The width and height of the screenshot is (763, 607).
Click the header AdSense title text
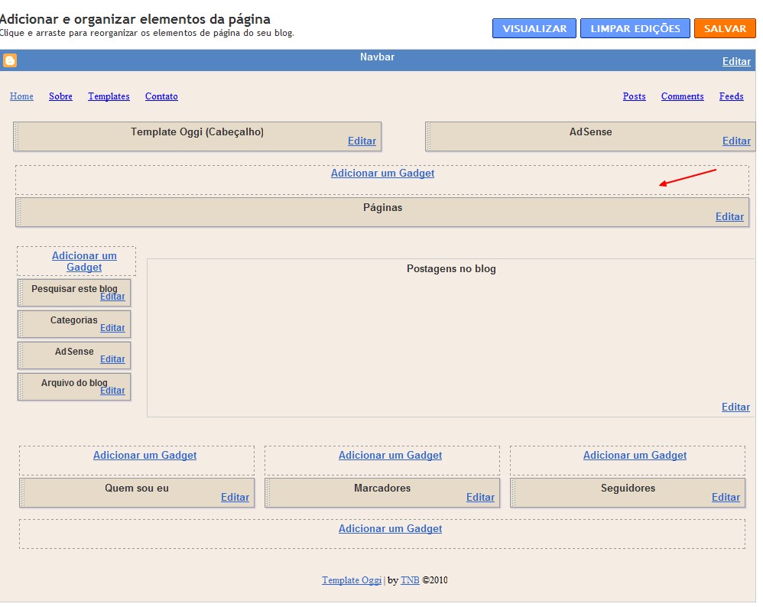coord(590,132)
